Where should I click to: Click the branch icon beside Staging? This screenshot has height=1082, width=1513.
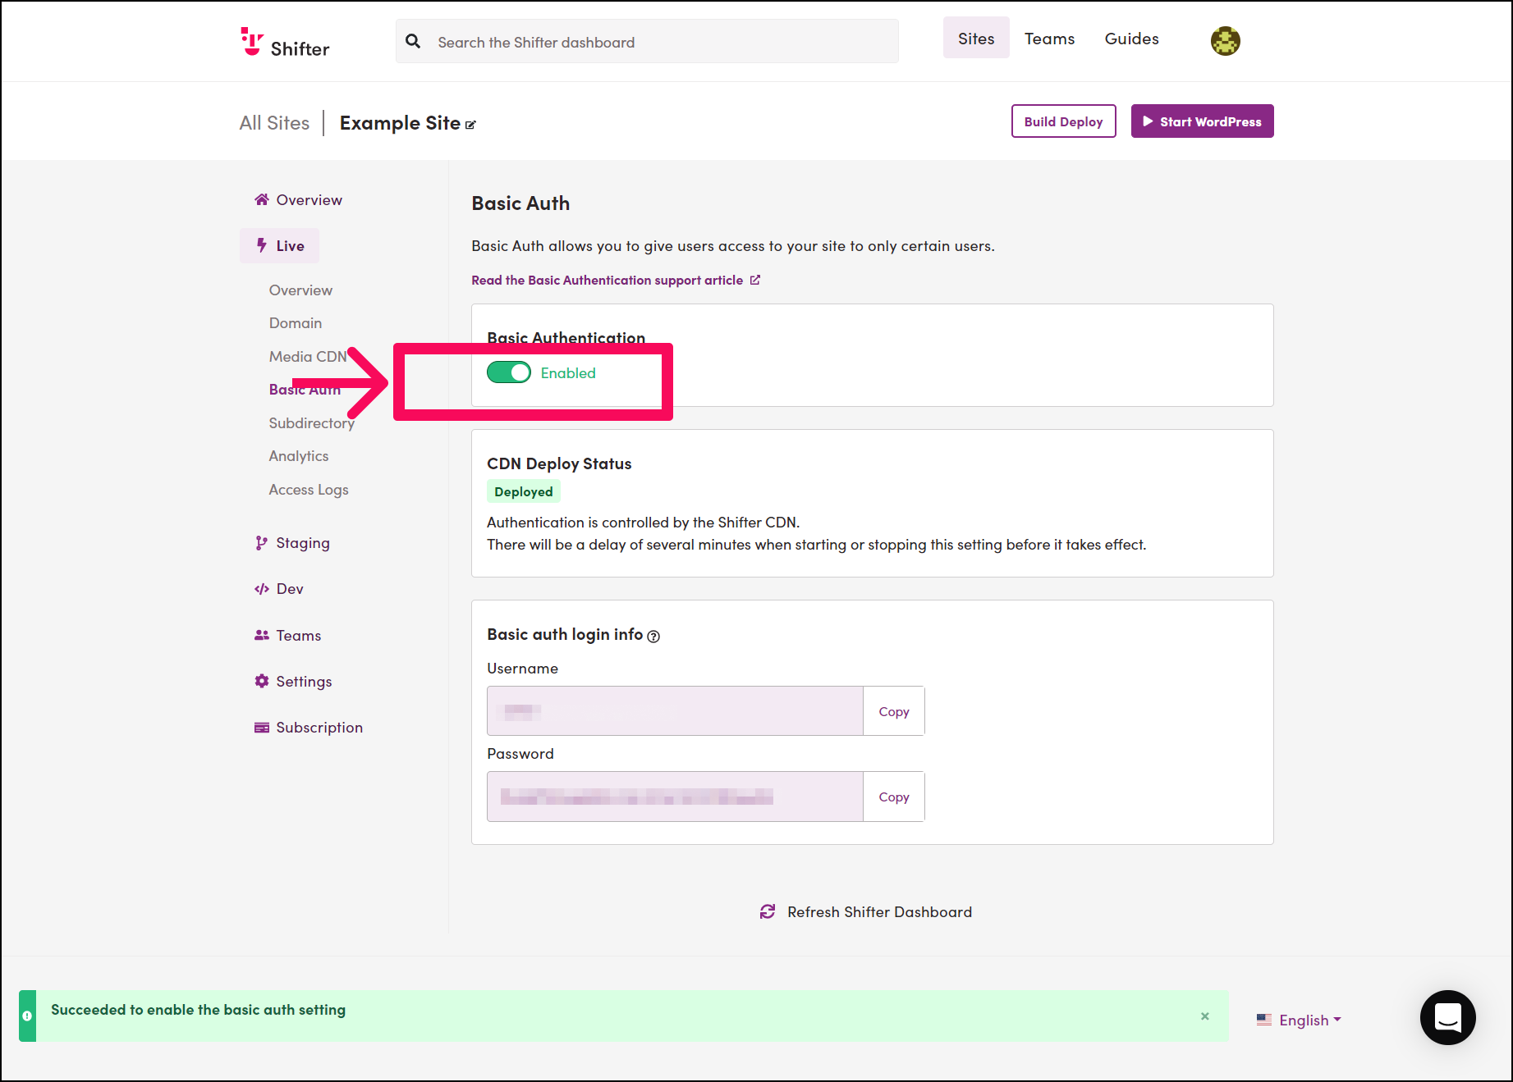pos(262,543)
